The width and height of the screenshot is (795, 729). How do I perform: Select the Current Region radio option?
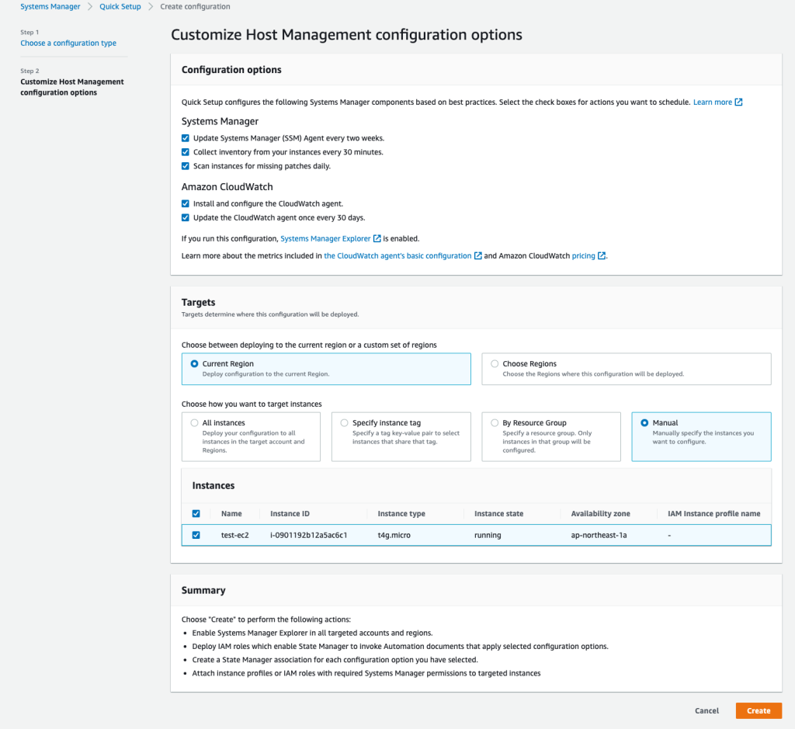coord(194,363)
